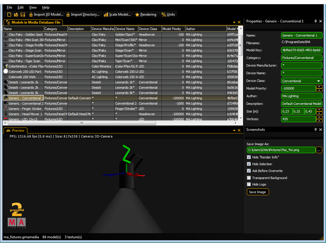Click browse button beside Save Image path
Screen dimensions: 326x247
tap(319, 150)
